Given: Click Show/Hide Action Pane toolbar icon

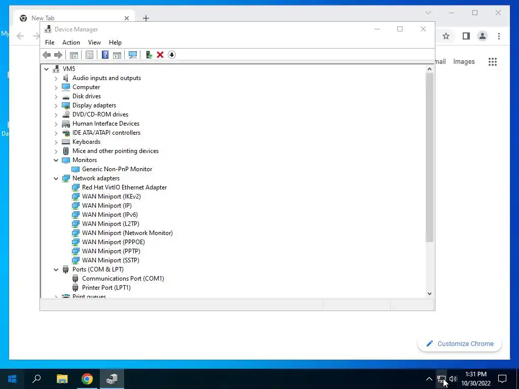Looking at the screenshot, I should (x=117, y=55).
